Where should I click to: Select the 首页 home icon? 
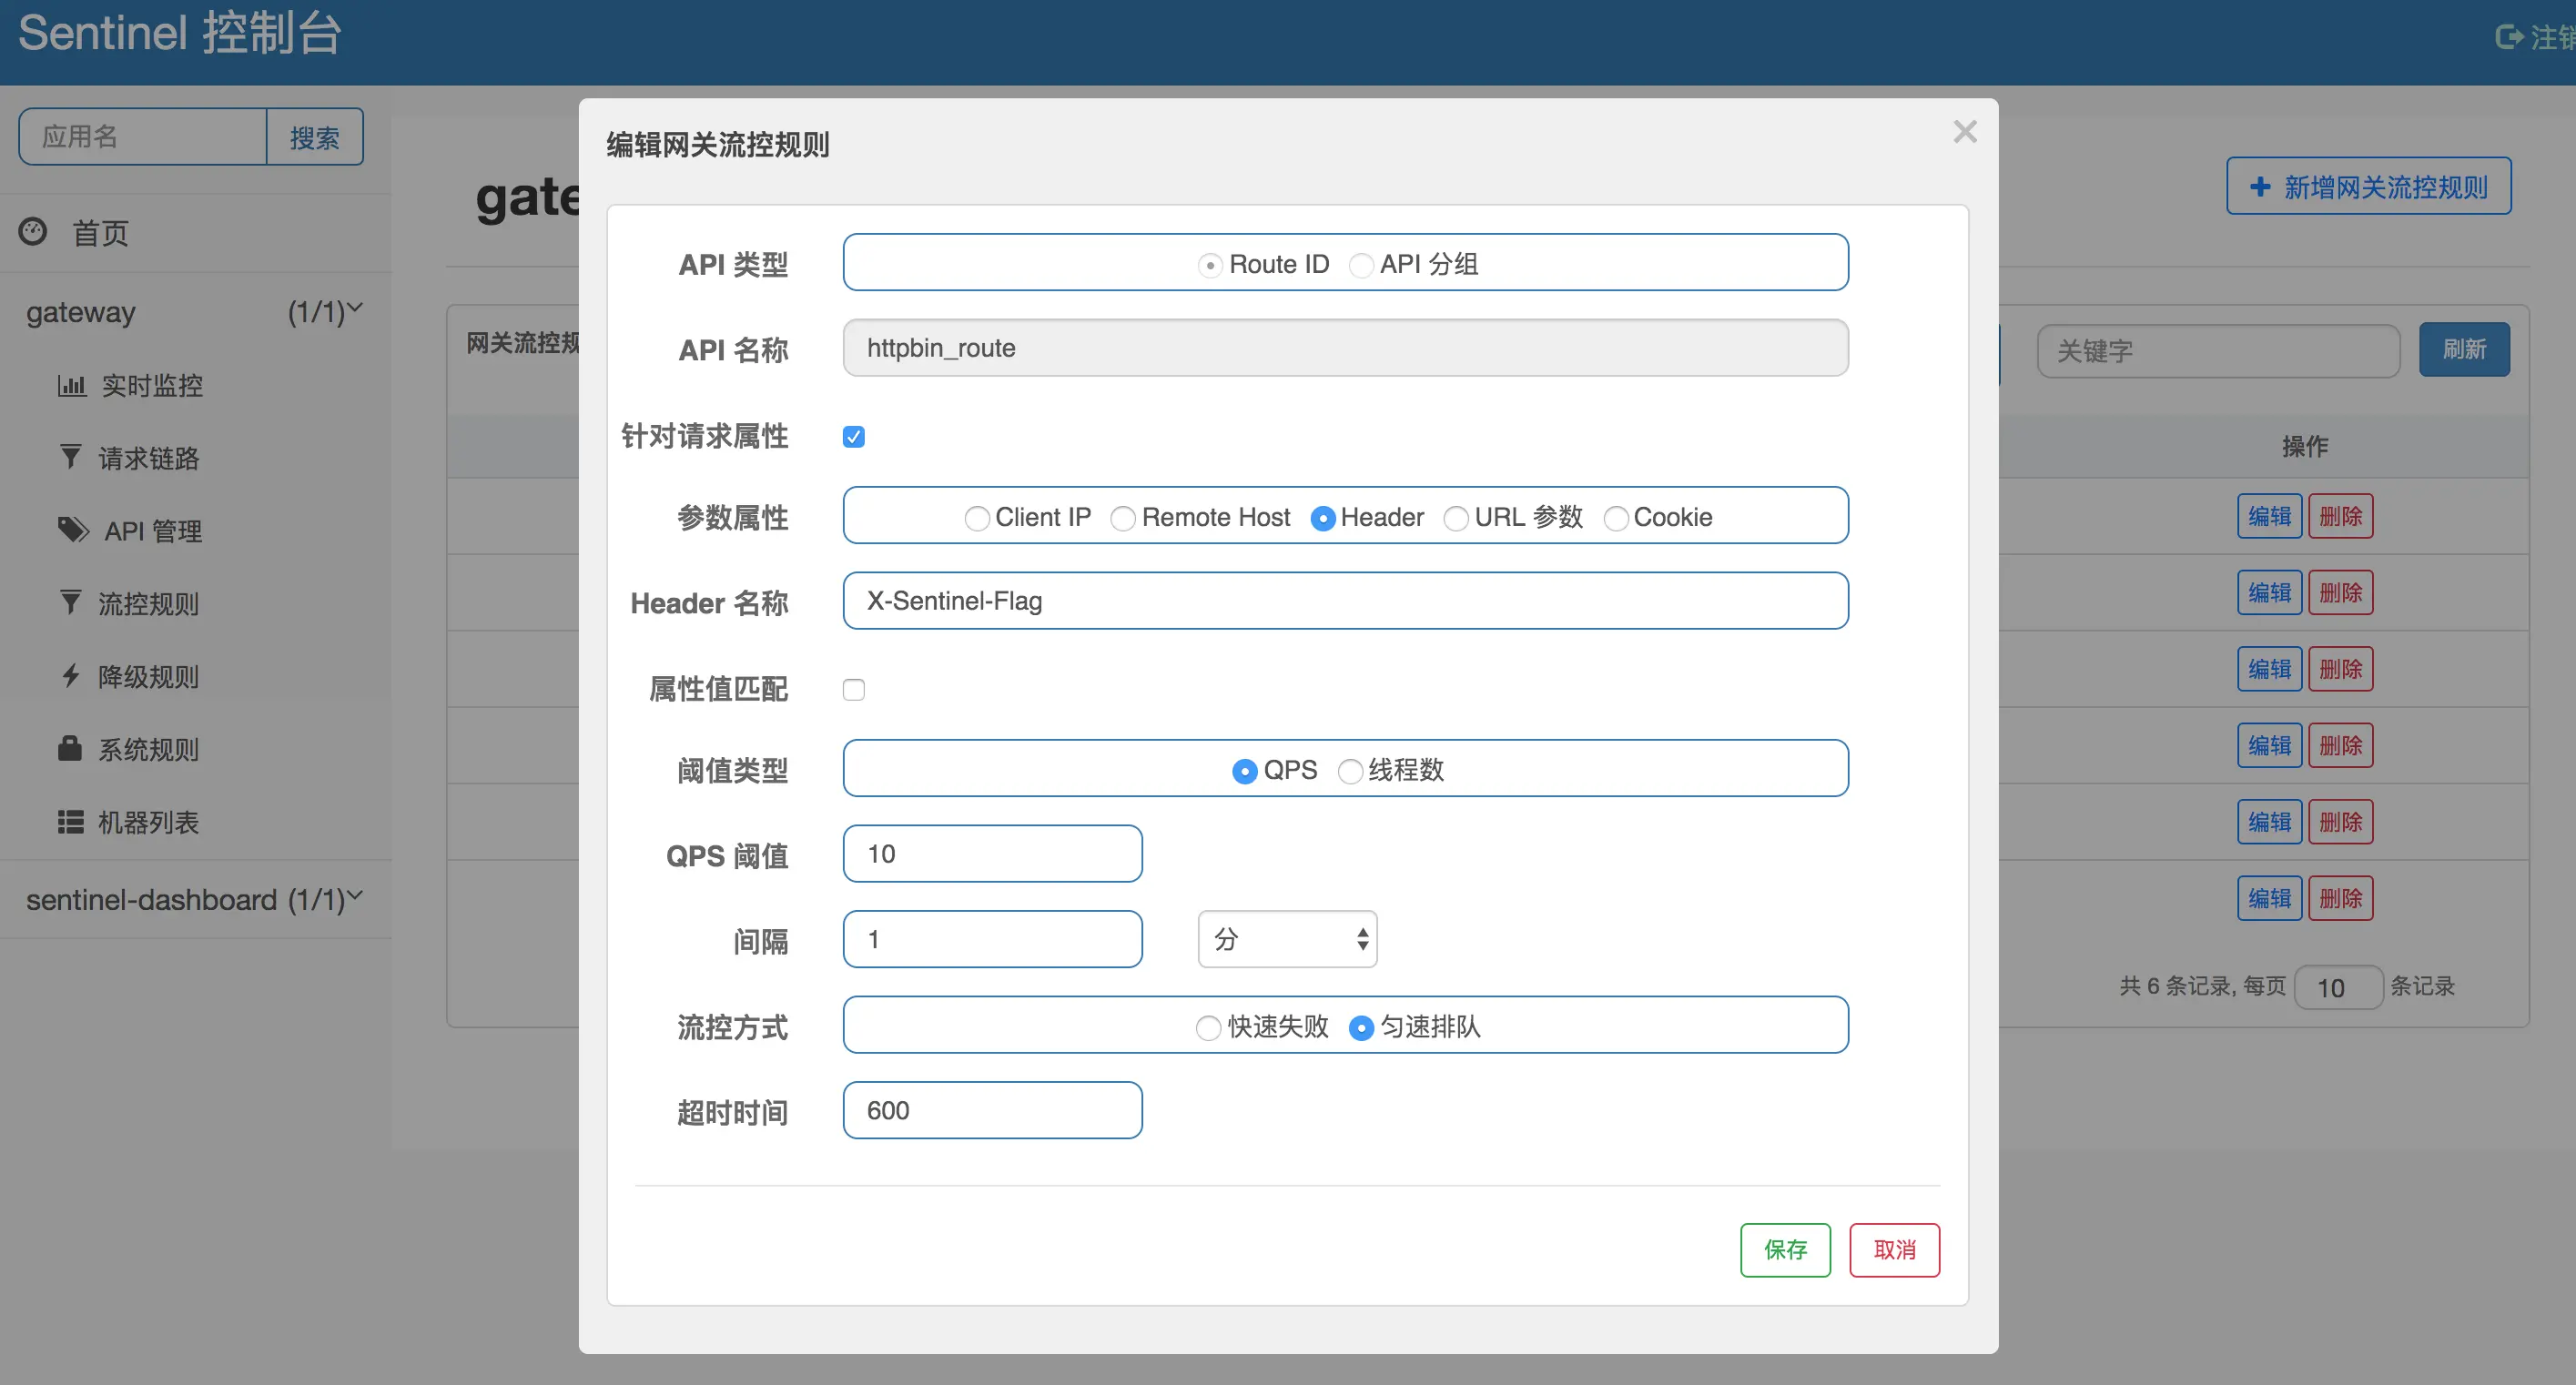[31, 231]
